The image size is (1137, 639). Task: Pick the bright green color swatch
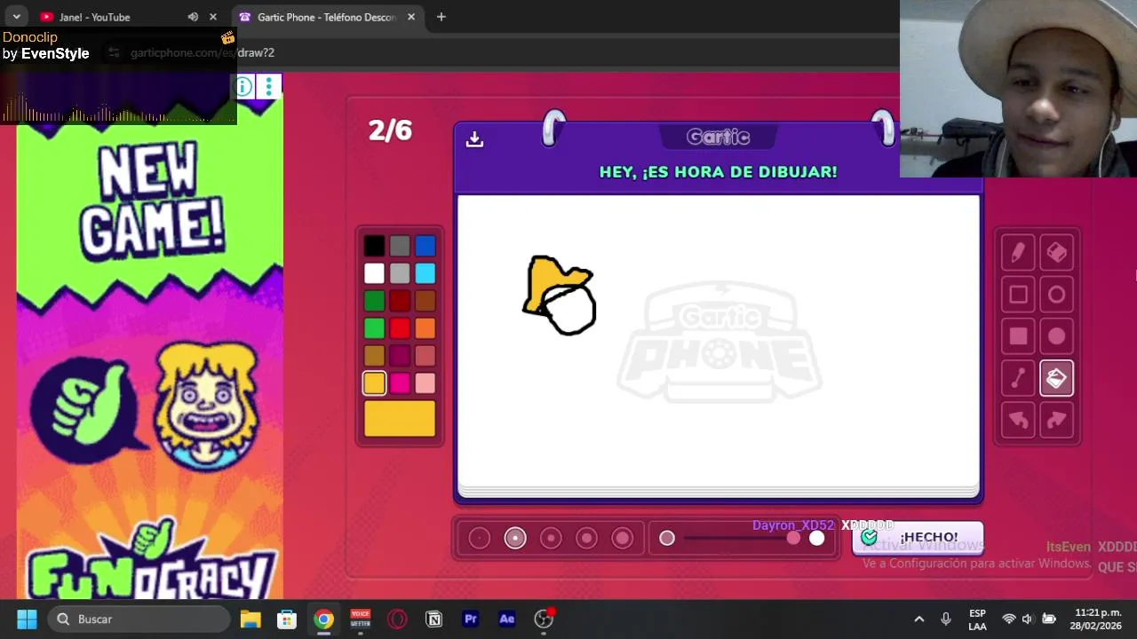(374, 328)
